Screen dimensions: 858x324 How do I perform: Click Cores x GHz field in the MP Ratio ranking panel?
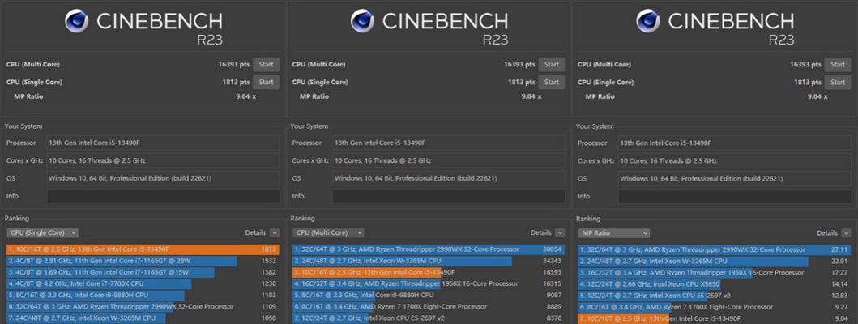[x=734, y=161]
